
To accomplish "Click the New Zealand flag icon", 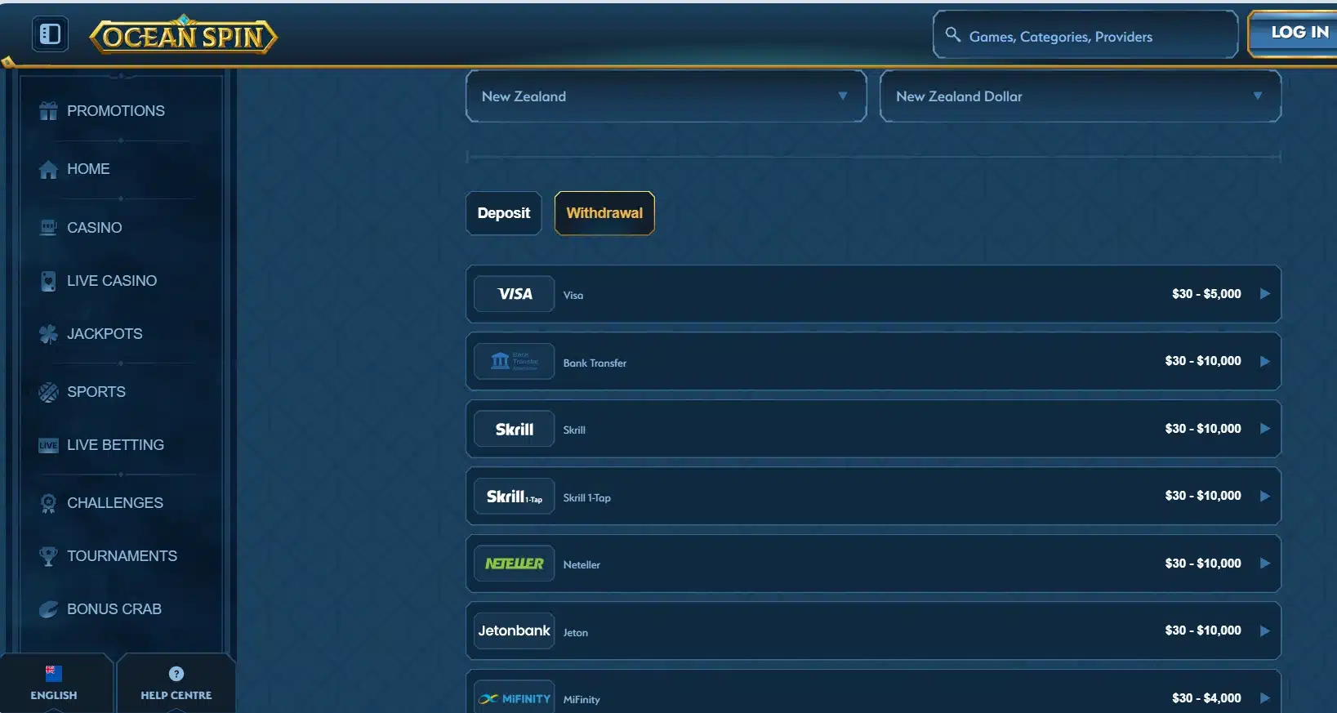I will pos(54,674).
